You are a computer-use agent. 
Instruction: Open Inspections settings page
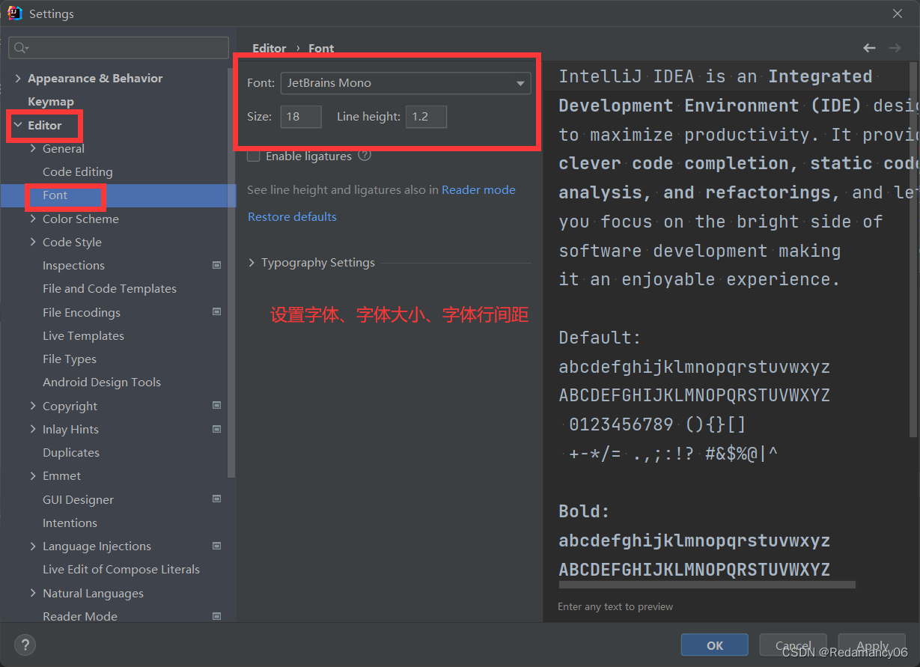coord(73,265)
